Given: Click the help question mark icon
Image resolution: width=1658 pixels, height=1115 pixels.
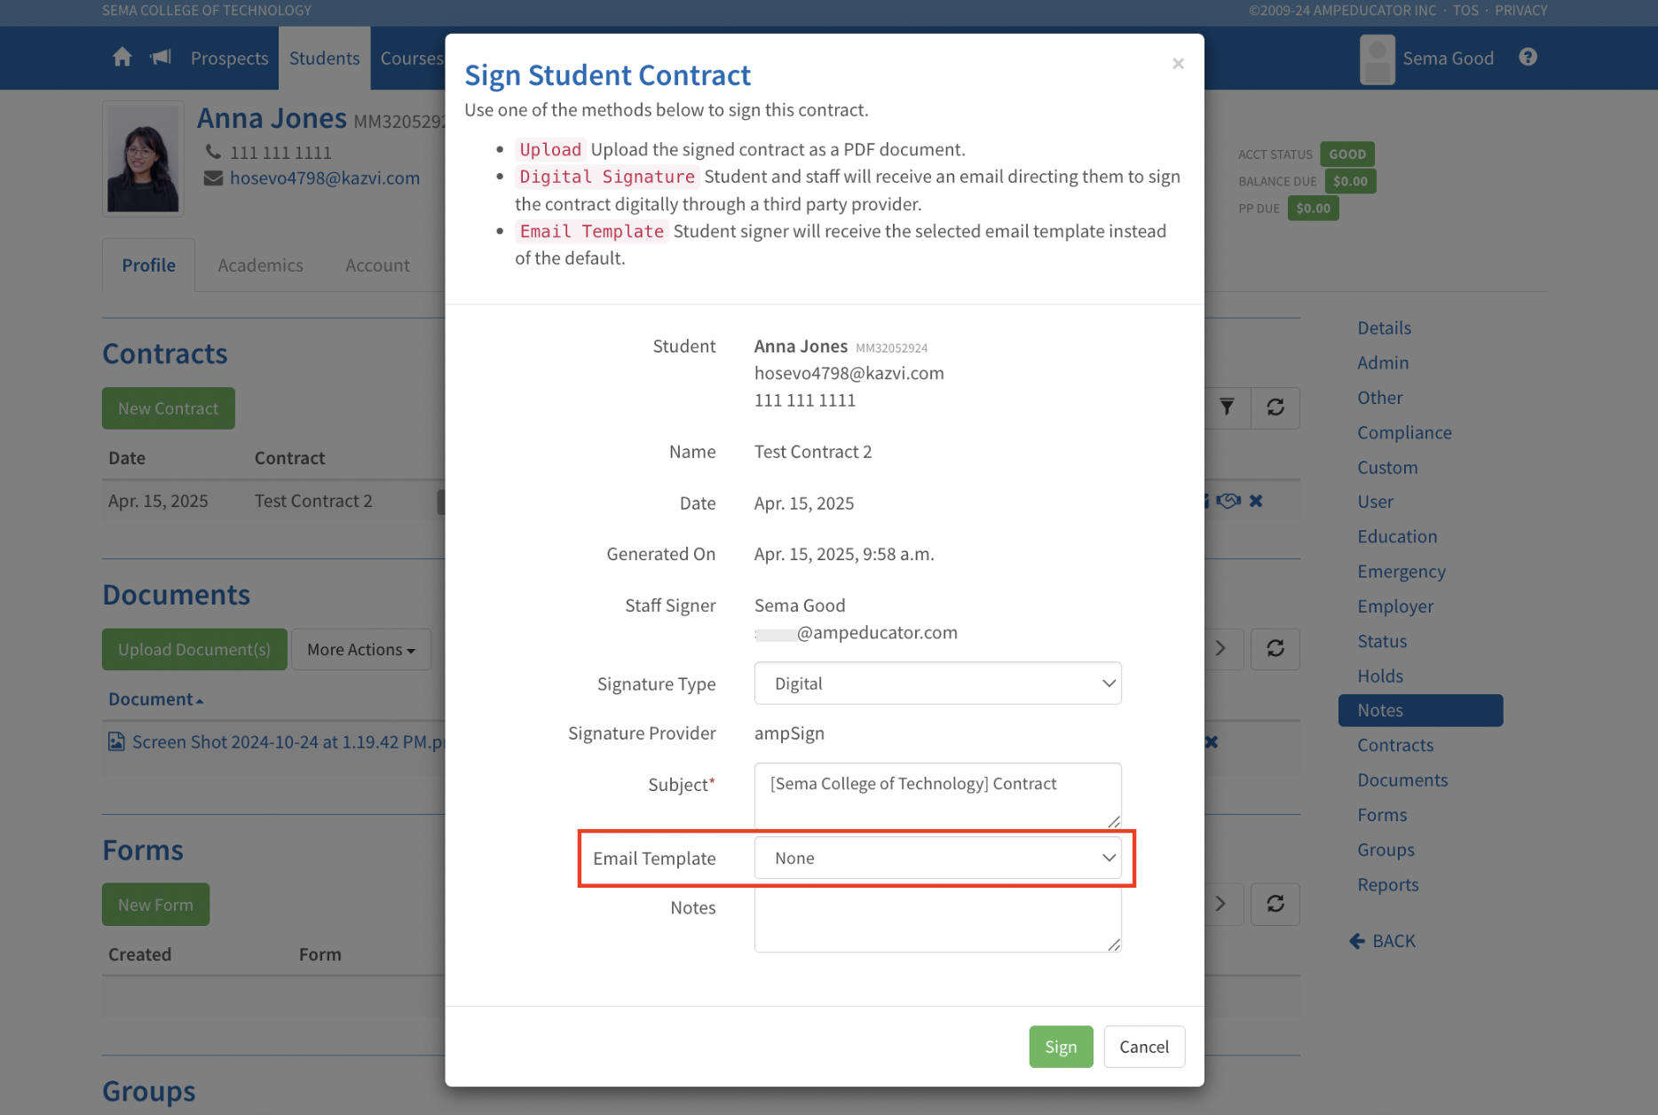Looking at the screenshot, I should pyautogui.click(x=1528, y=58).
